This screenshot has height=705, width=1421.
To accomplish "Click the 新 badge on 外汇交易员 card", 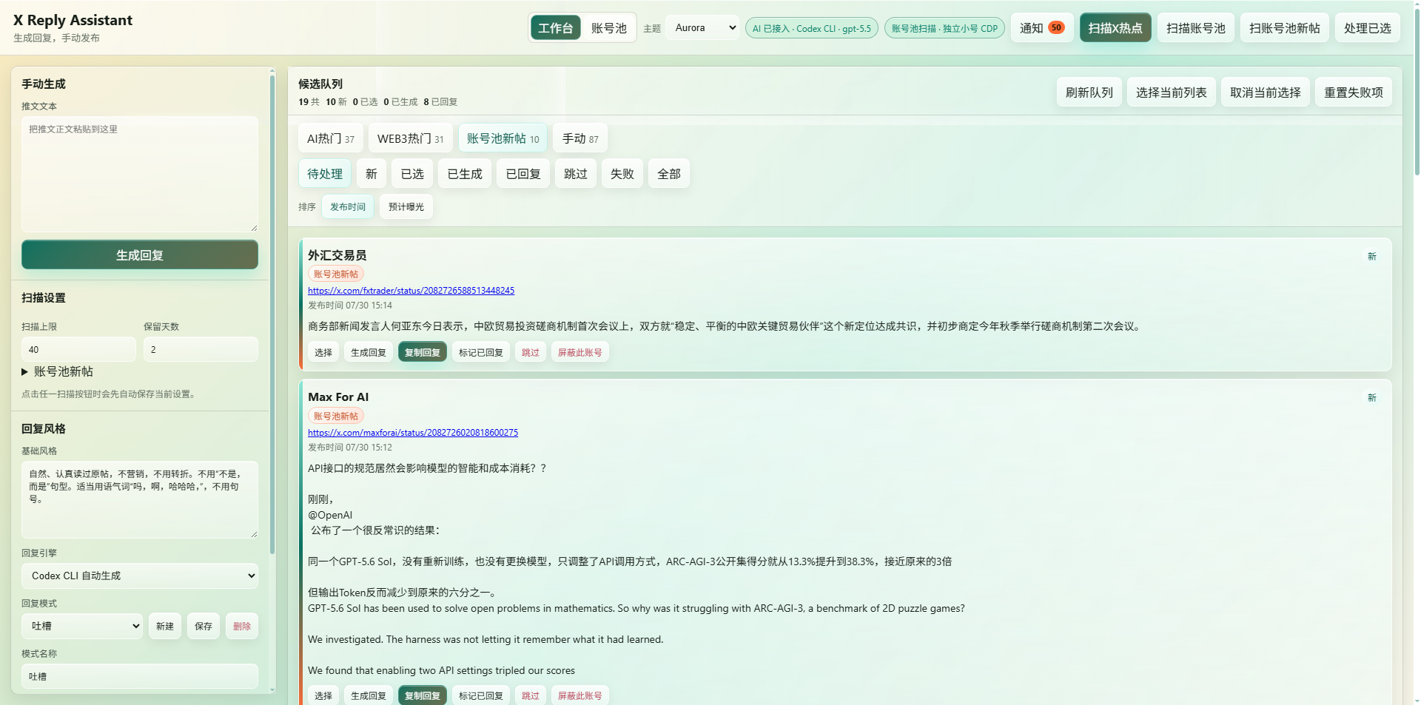I will [1372, 256].
